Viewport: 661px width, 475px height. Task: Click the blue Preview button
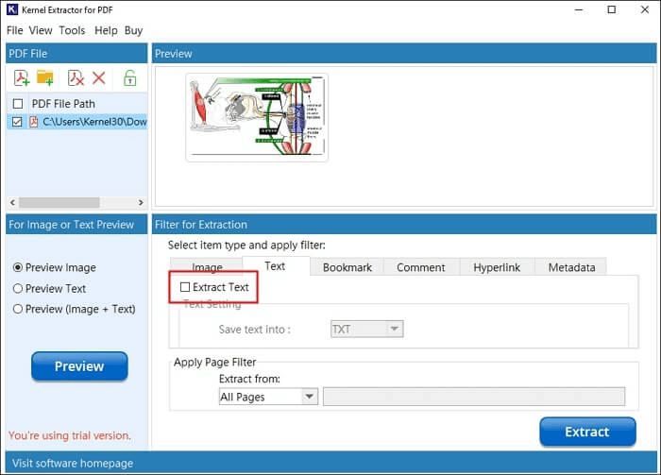pos(79,366)
